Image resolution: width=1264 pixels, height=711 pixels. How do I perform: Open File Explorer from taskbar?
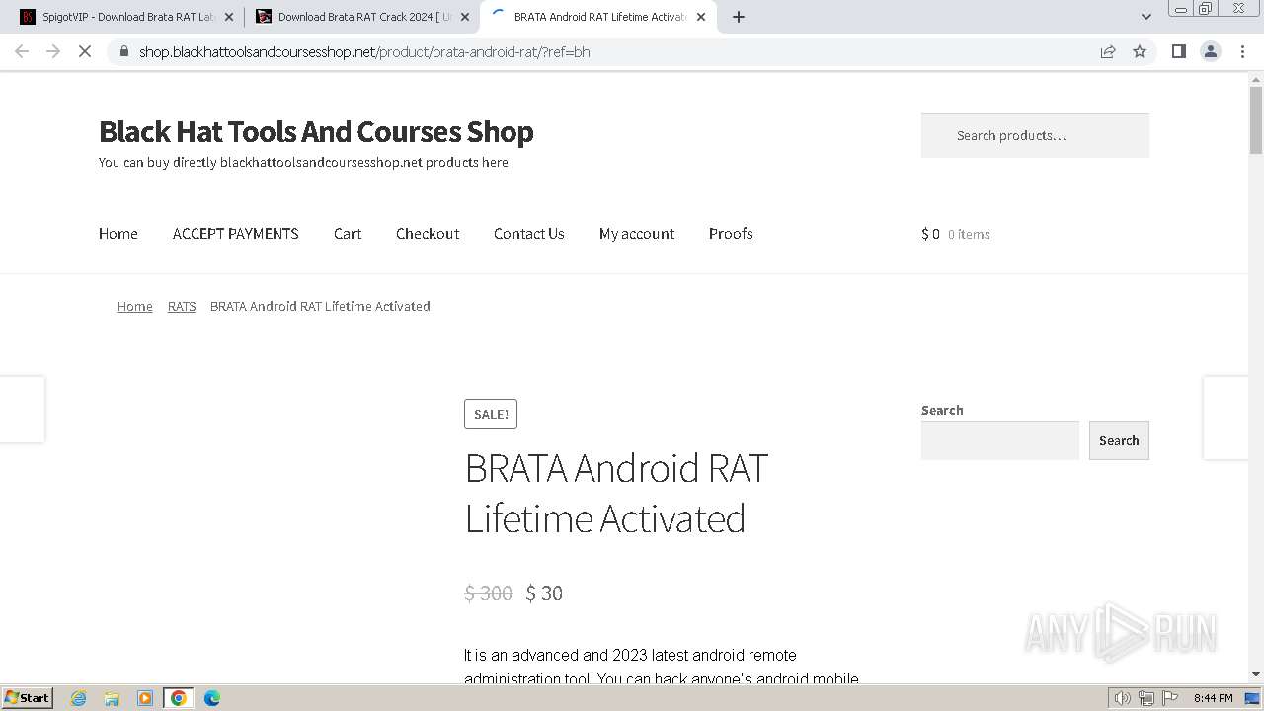tap(112, 698)
